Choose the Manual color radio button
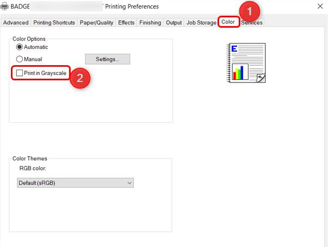Image resolution: width=329 pixels, height=247 pixels. coord(20,59)
